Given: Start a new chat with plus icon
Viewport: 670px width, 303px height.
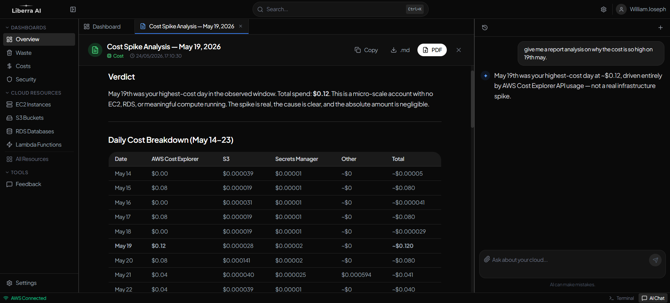Looking at the screenshot, I should 661,28.
